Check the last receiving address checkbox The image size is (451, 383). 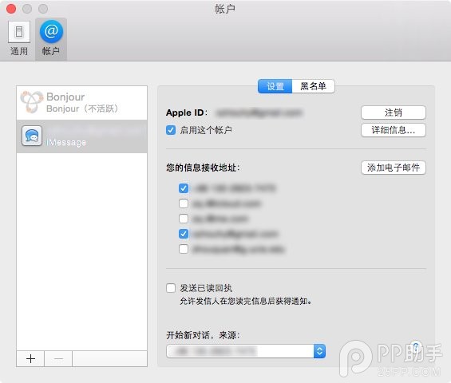click(184, 249)
